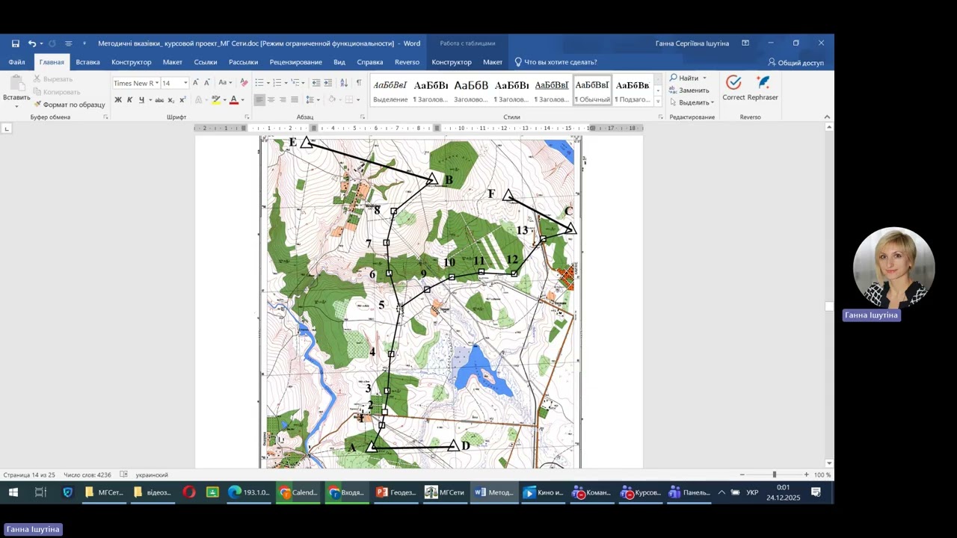Click Replace (Заменить)
The image size is (957, 538).
[x=689, y=90]
